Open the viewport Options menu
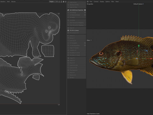The image size is (153, 115). (107, 2)
